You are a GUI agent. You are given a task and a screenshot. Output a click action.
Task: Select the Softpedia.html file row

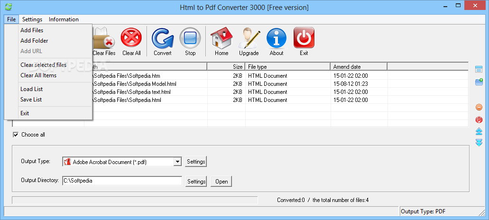[240, 100]
